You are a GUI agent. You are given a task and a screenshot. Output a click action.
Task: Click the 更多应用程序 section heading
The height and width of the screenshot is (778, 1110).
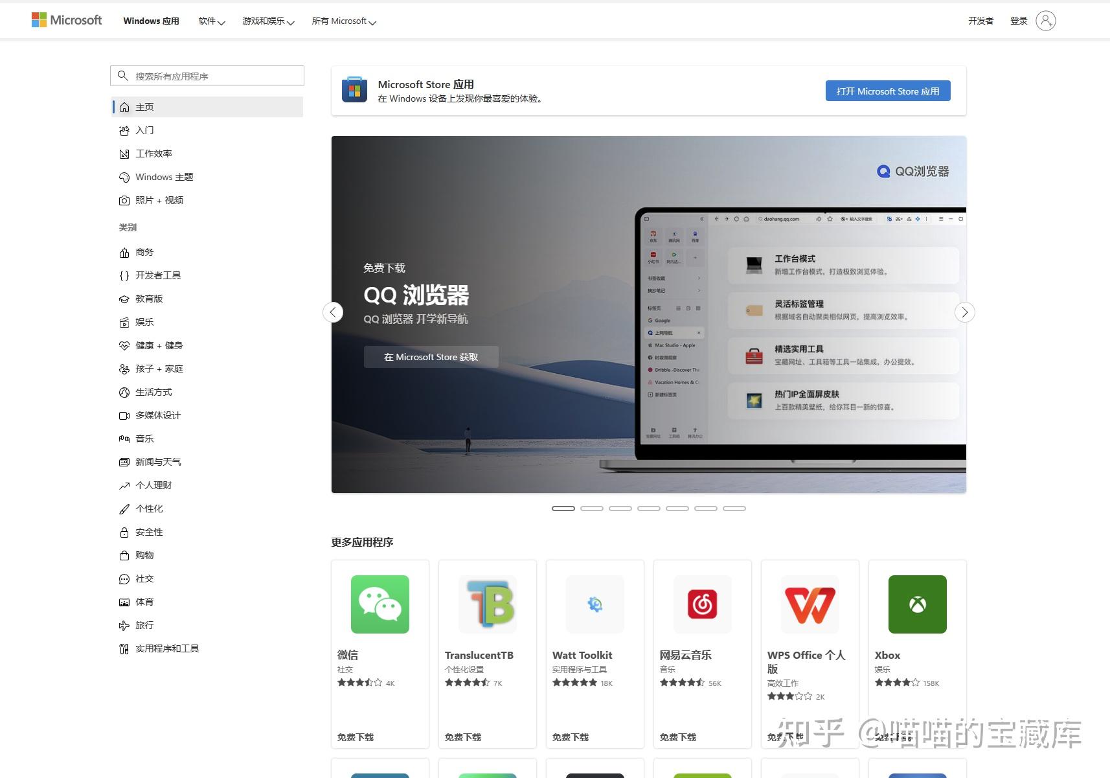click(362, 542)
